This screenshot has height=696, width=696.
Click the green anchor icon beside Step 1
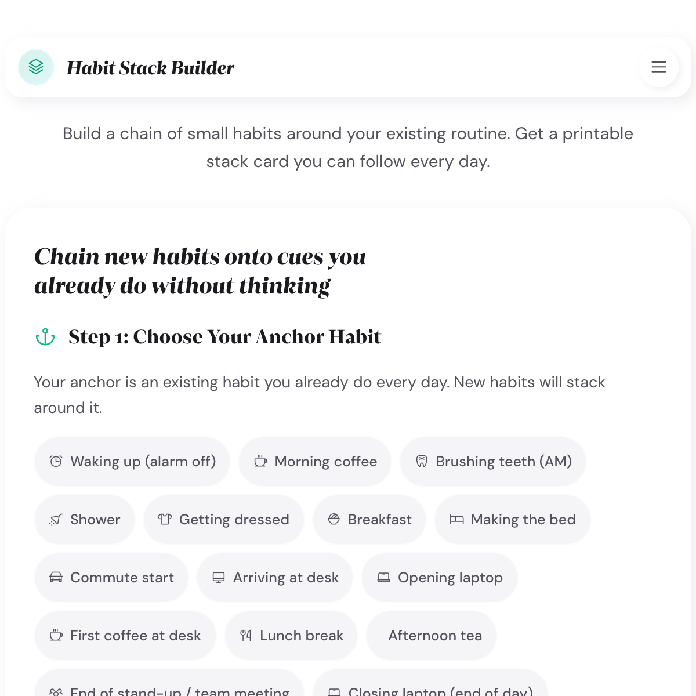(45, 336)
